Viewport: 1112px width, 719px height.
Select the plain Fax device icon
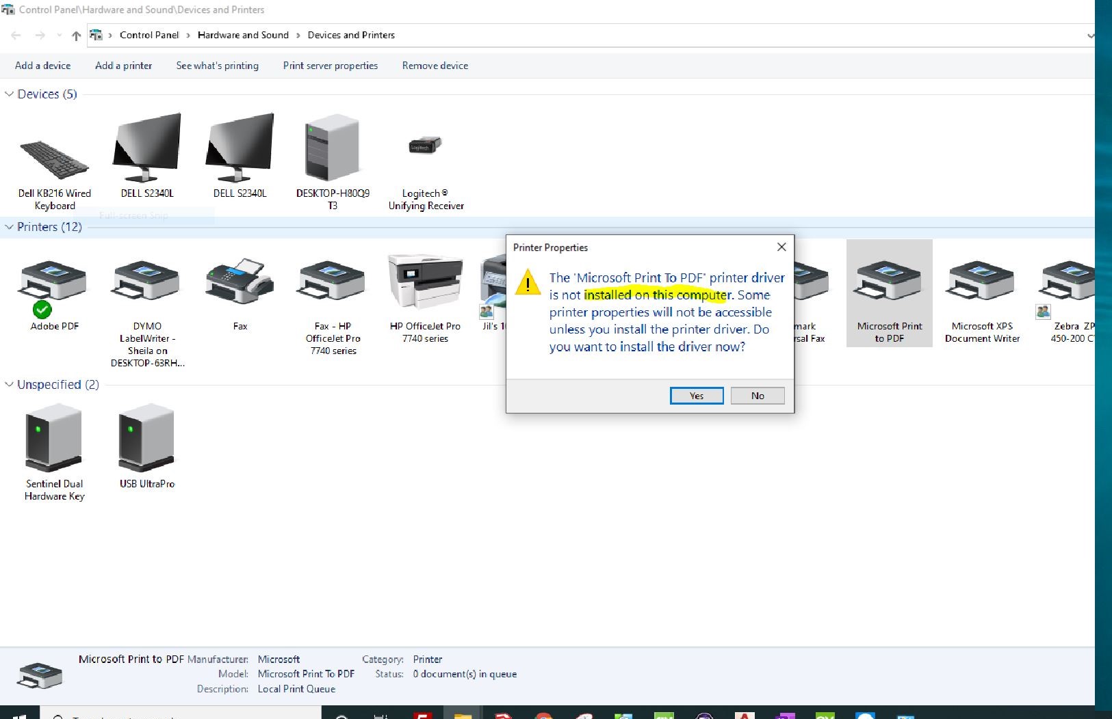click(240, 294)
